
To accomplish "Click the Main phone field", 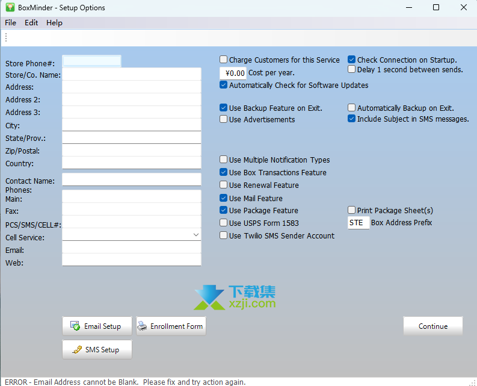I will [x=132, y=196].
